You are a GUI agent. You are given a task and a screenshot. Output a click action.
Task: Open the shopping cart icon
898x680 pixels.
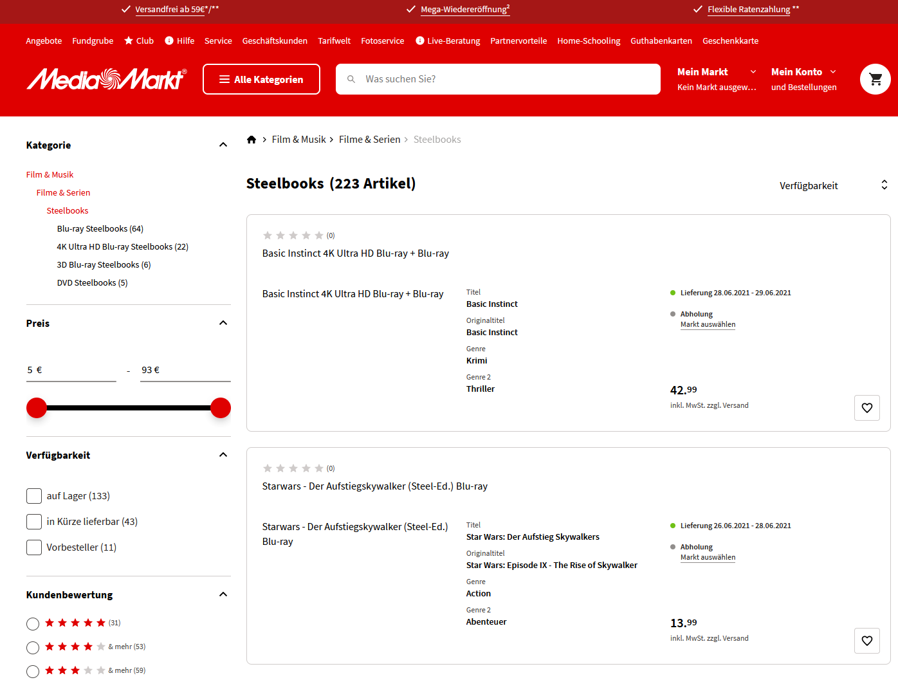pos(875,79)
